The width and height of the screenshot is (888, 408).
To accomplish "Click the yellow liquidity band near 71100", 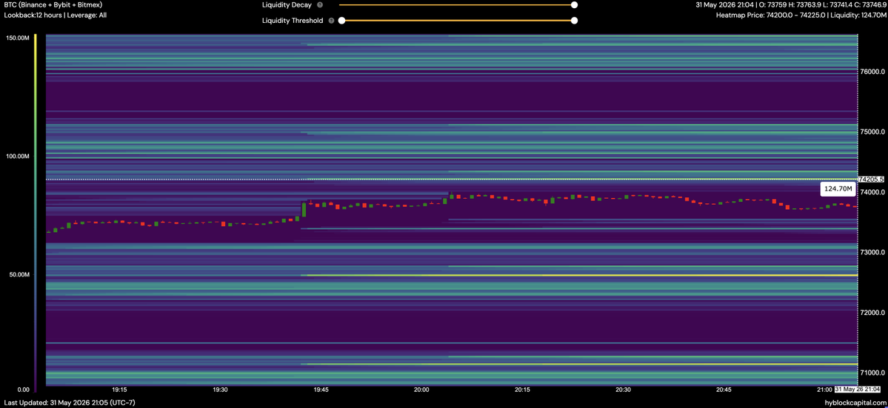I will point(582,364).
